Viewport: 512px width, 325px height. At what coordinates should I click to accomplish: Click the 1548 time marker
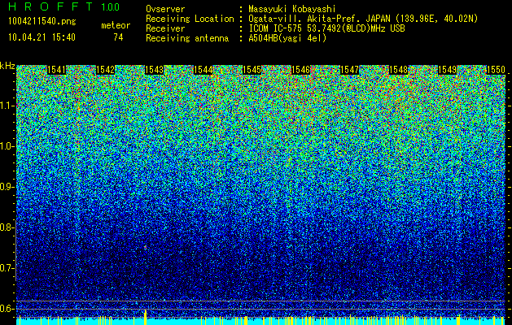coord(398,70)
